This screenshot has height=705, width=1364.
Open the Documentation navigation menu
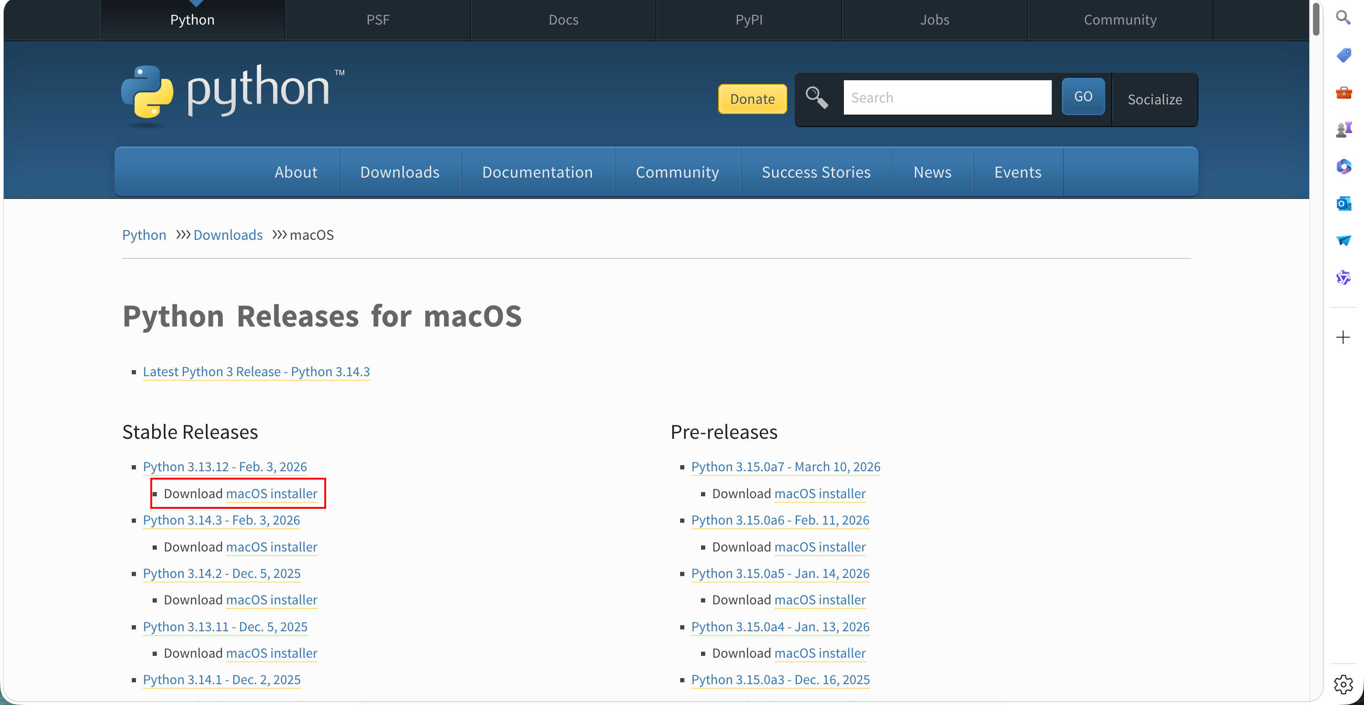coord(537,172)
